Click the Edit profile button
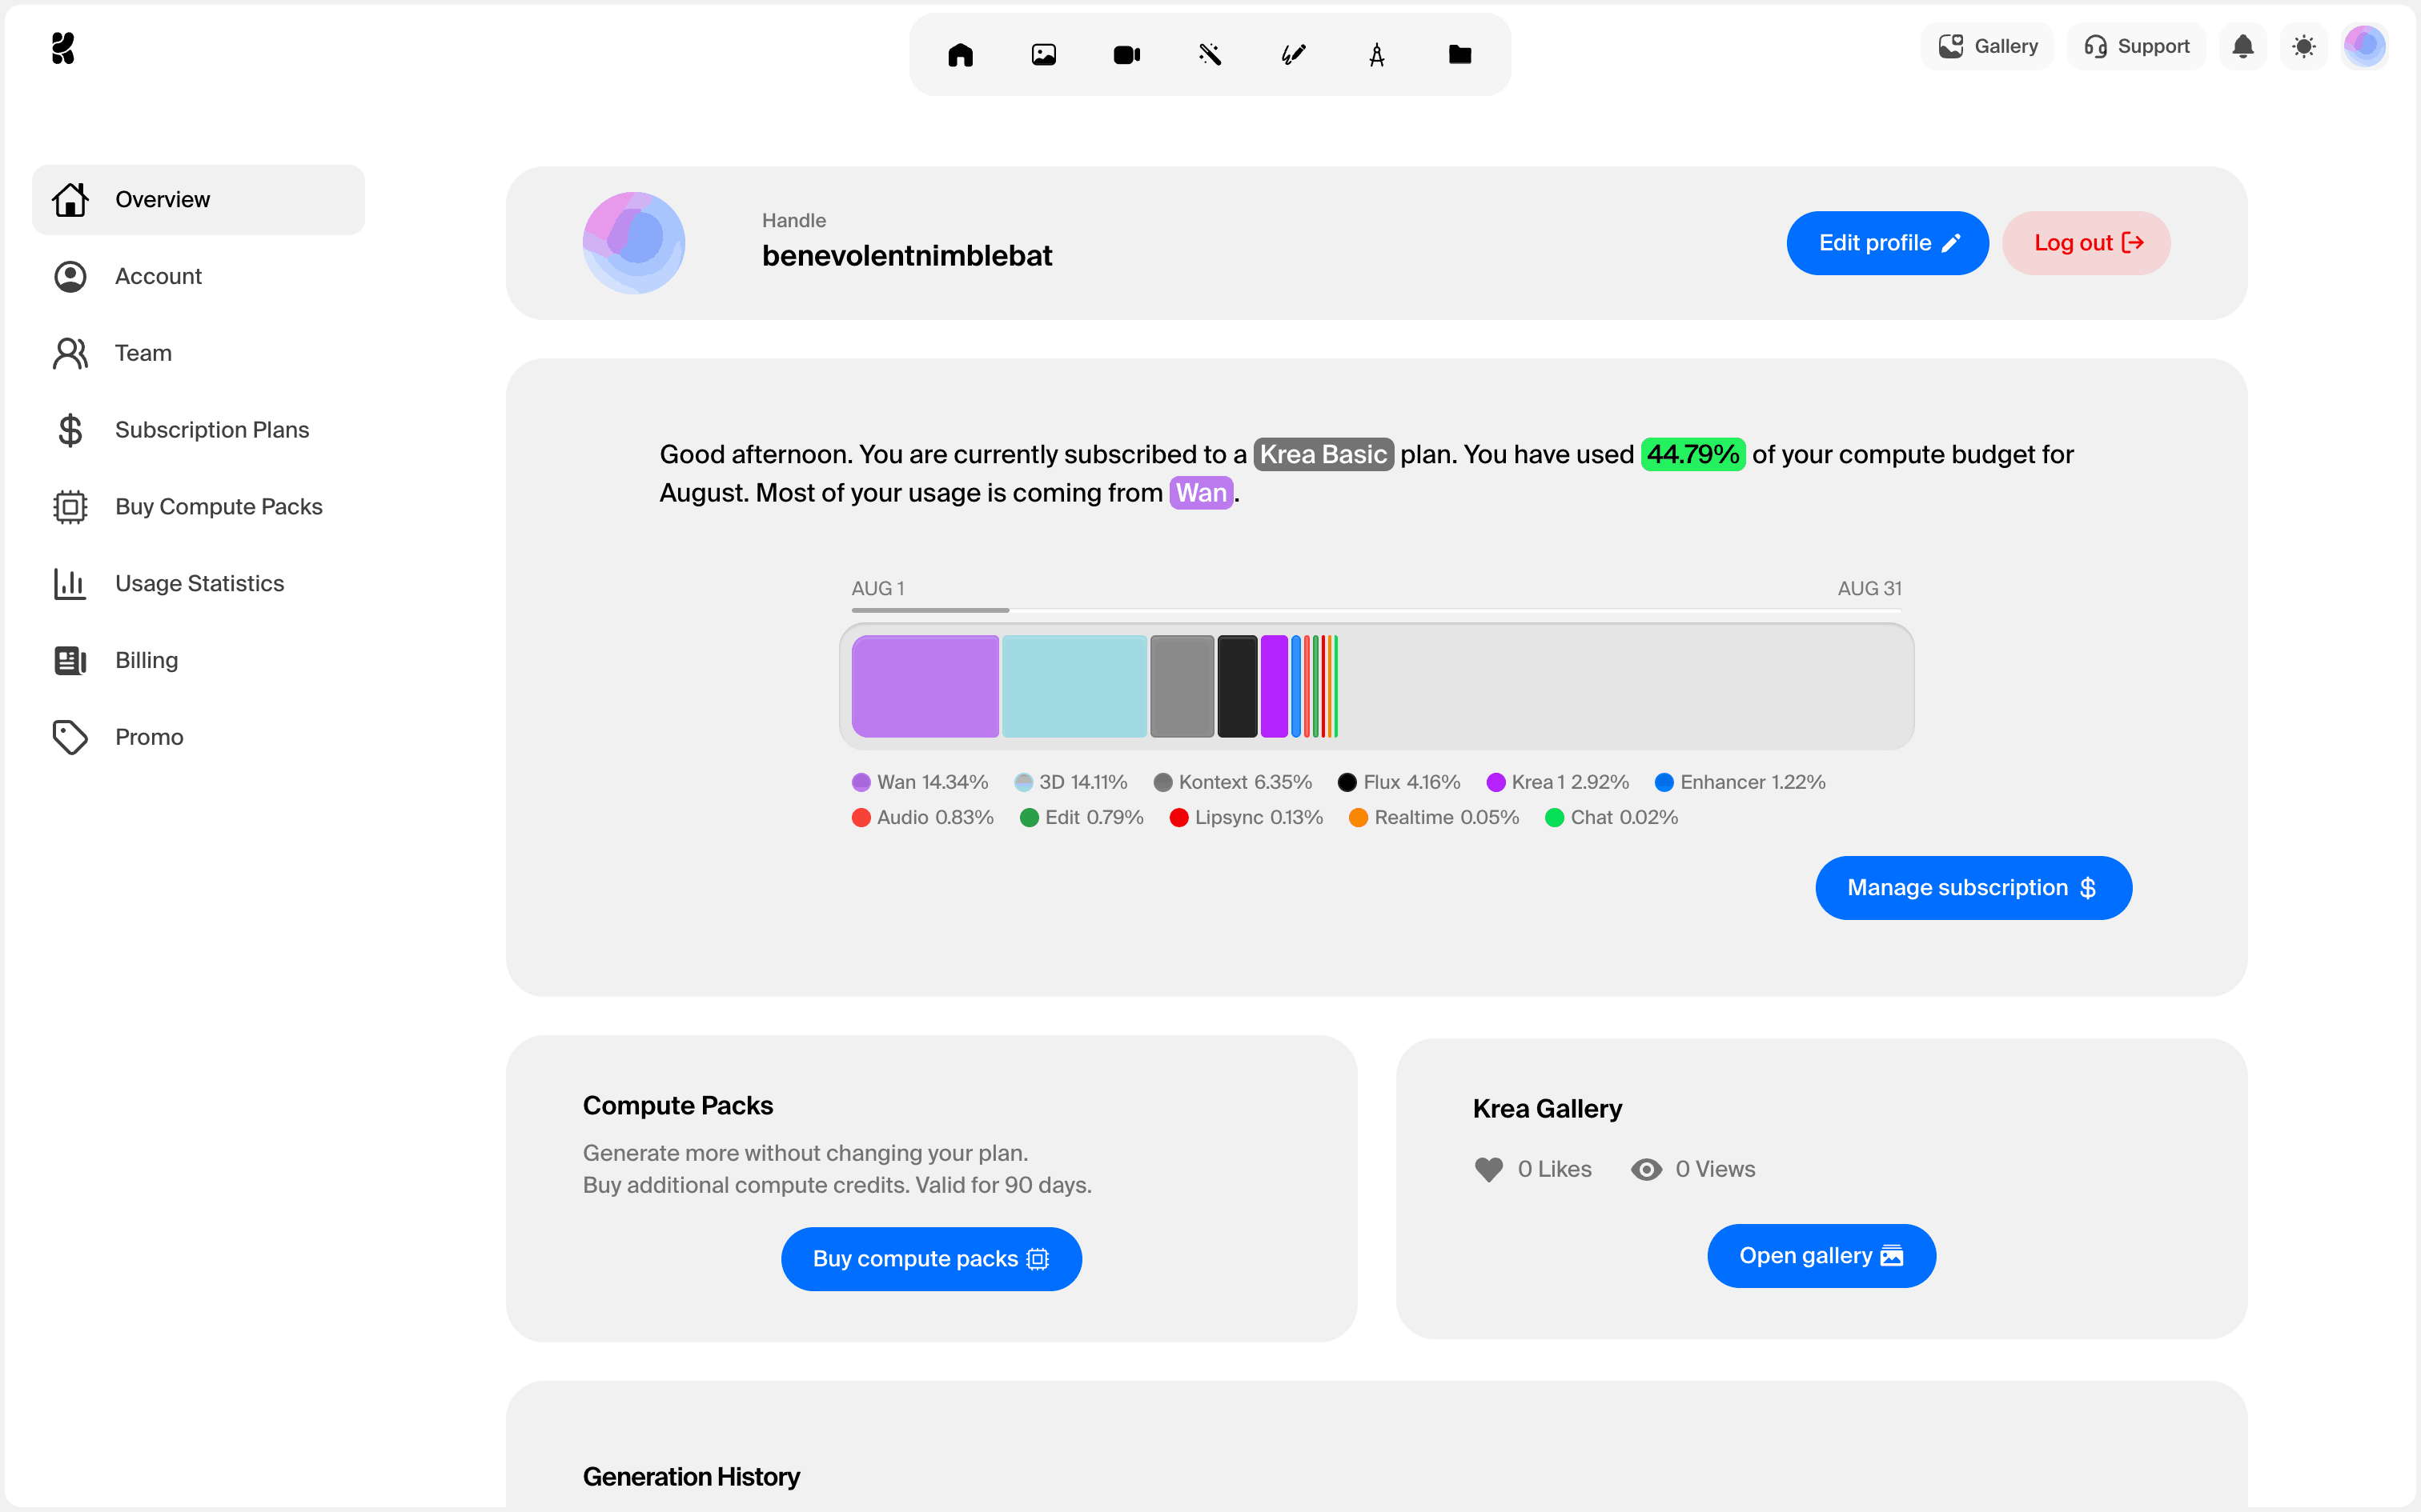The width and height of the screenshot is (2421, 1512). 1887,243
